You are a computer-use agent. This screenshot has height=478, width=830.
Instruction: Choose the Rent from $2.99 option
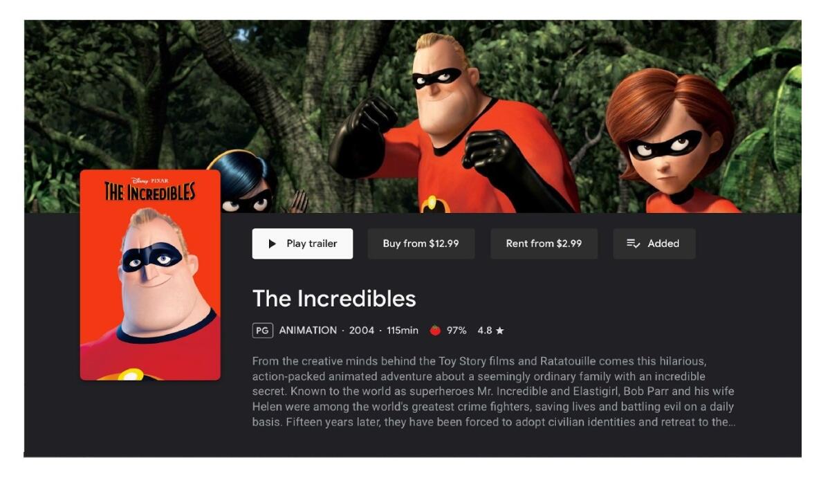click(x=544, y=243)
